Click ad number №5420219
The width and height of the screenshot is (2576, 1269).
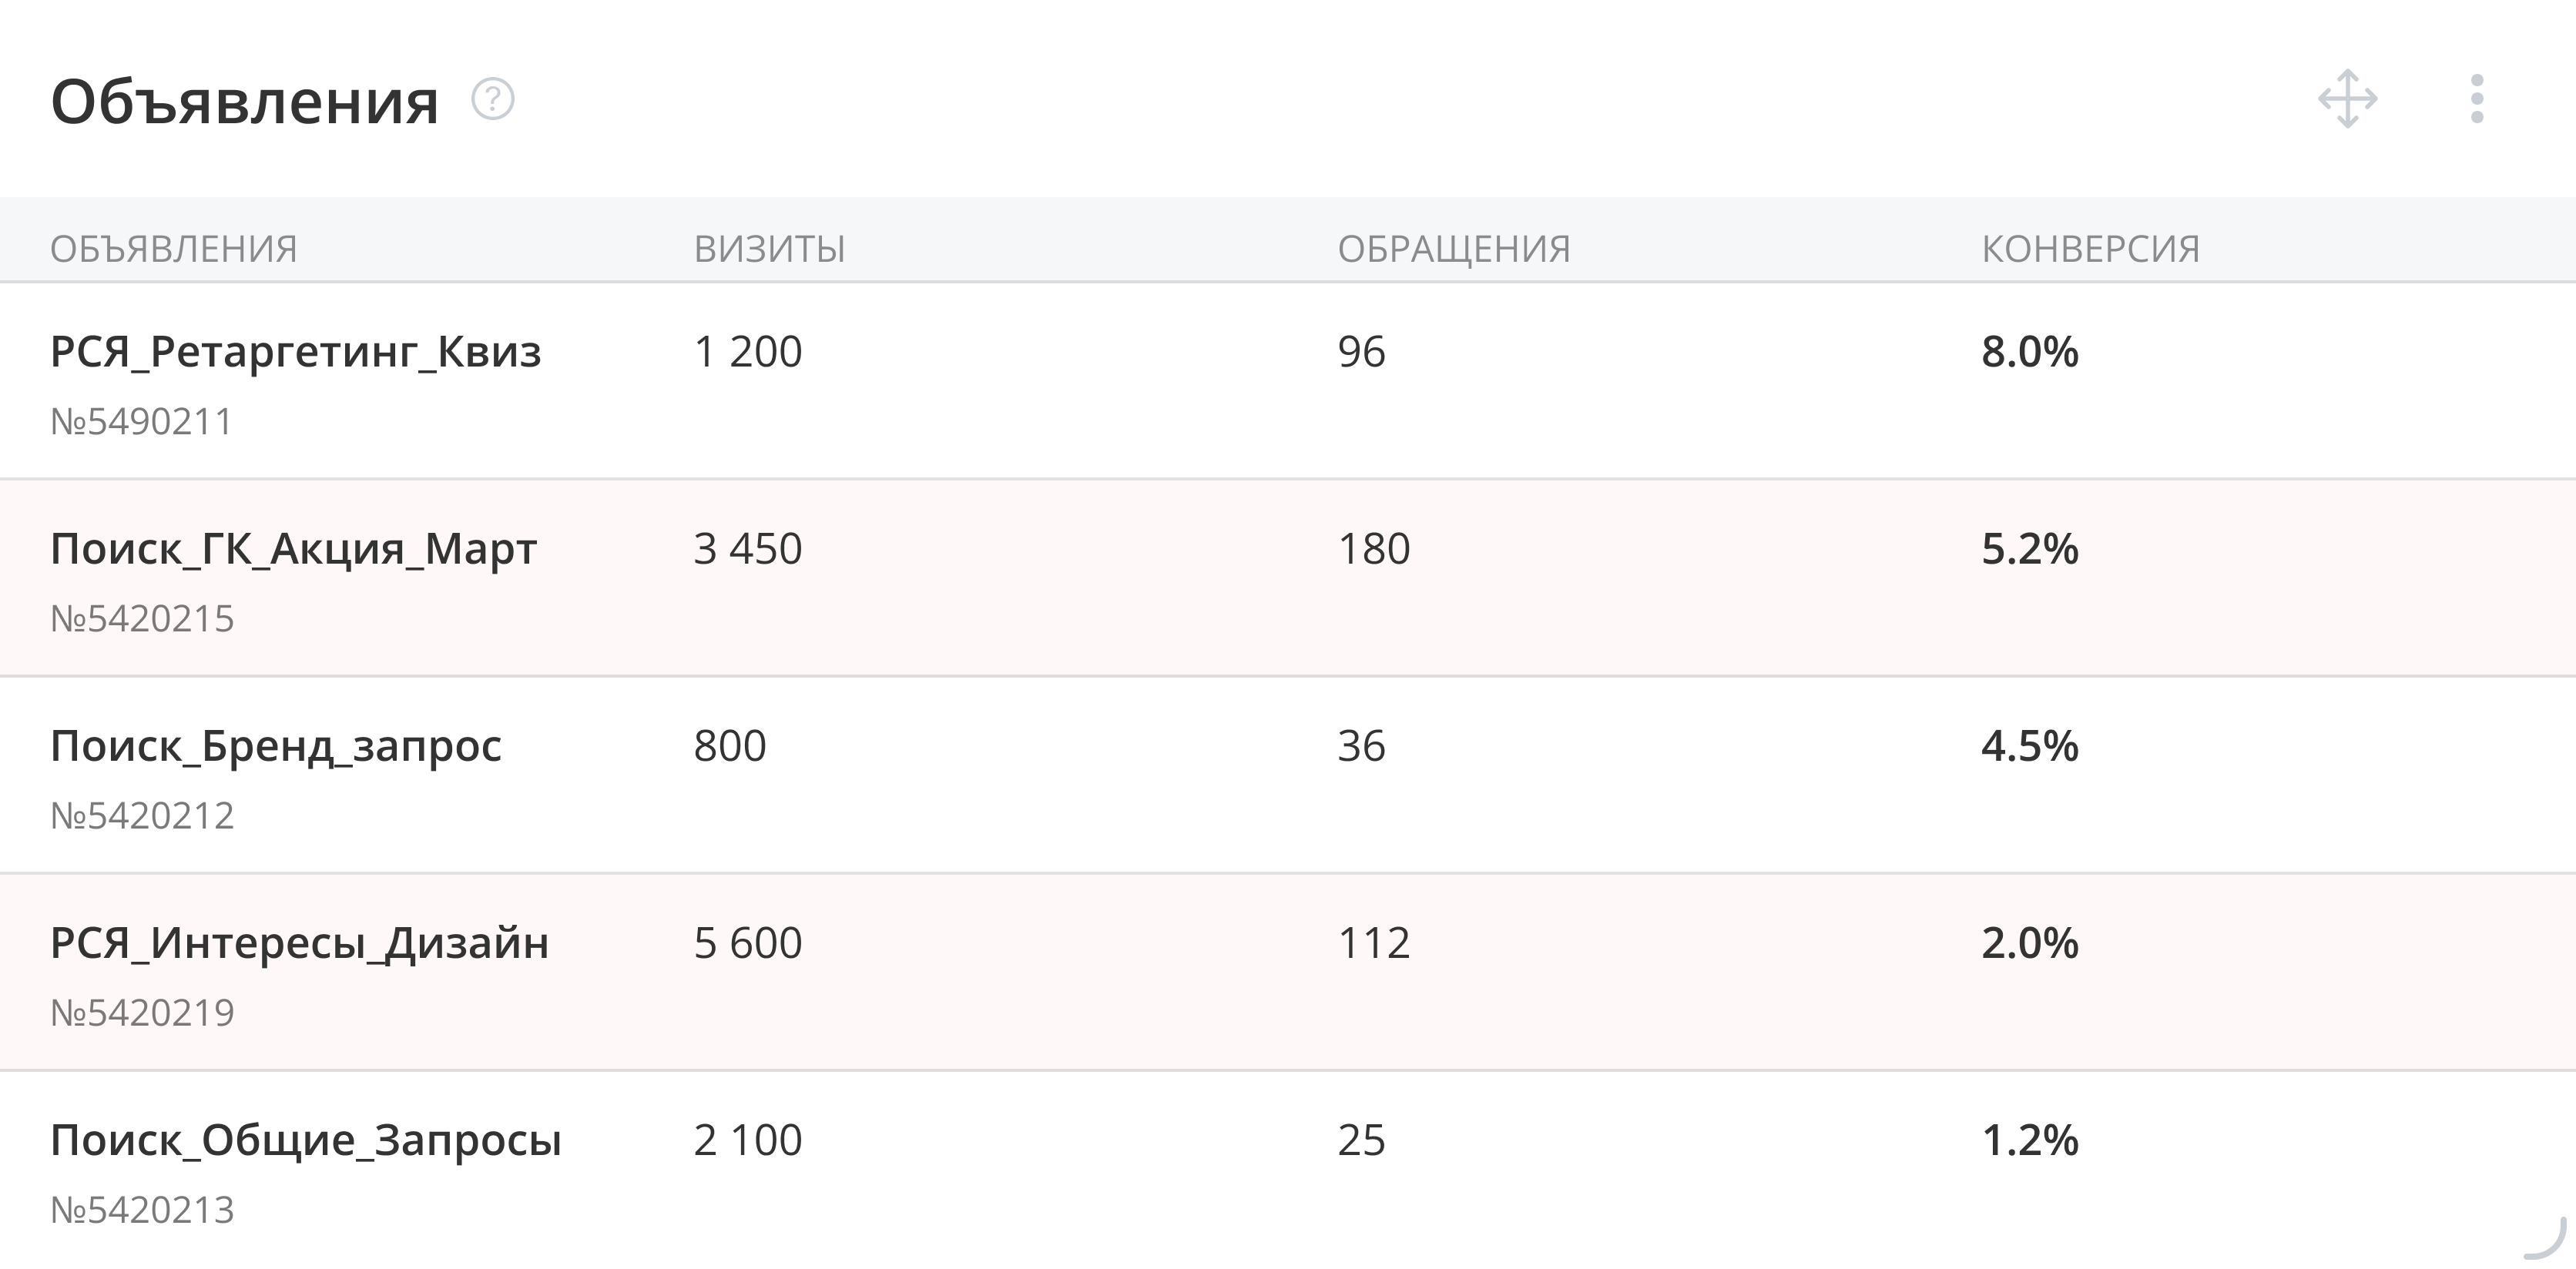142,1013
